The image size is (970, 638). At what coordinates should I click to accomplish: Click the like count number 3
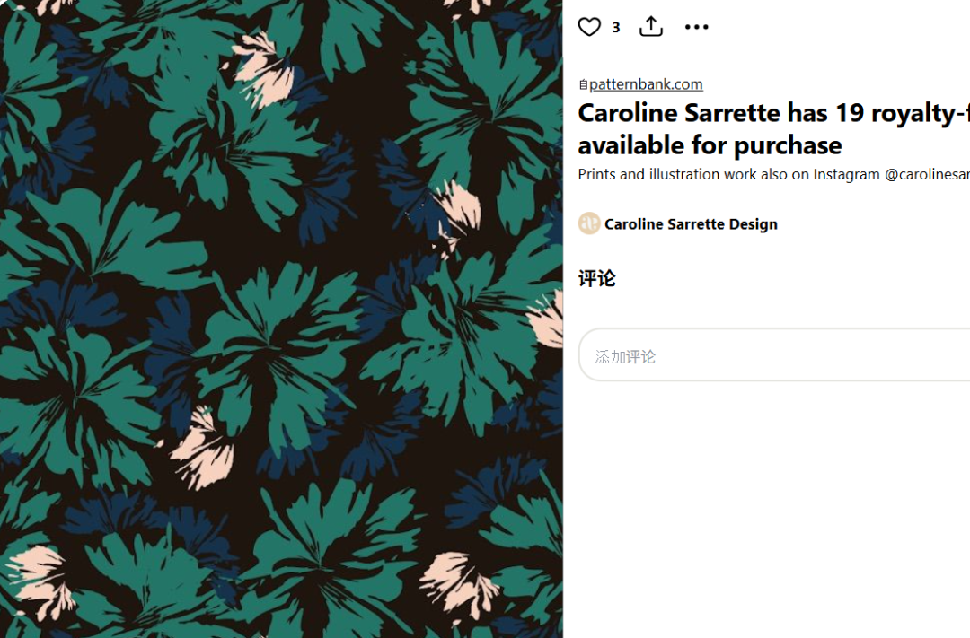(616, 28)
